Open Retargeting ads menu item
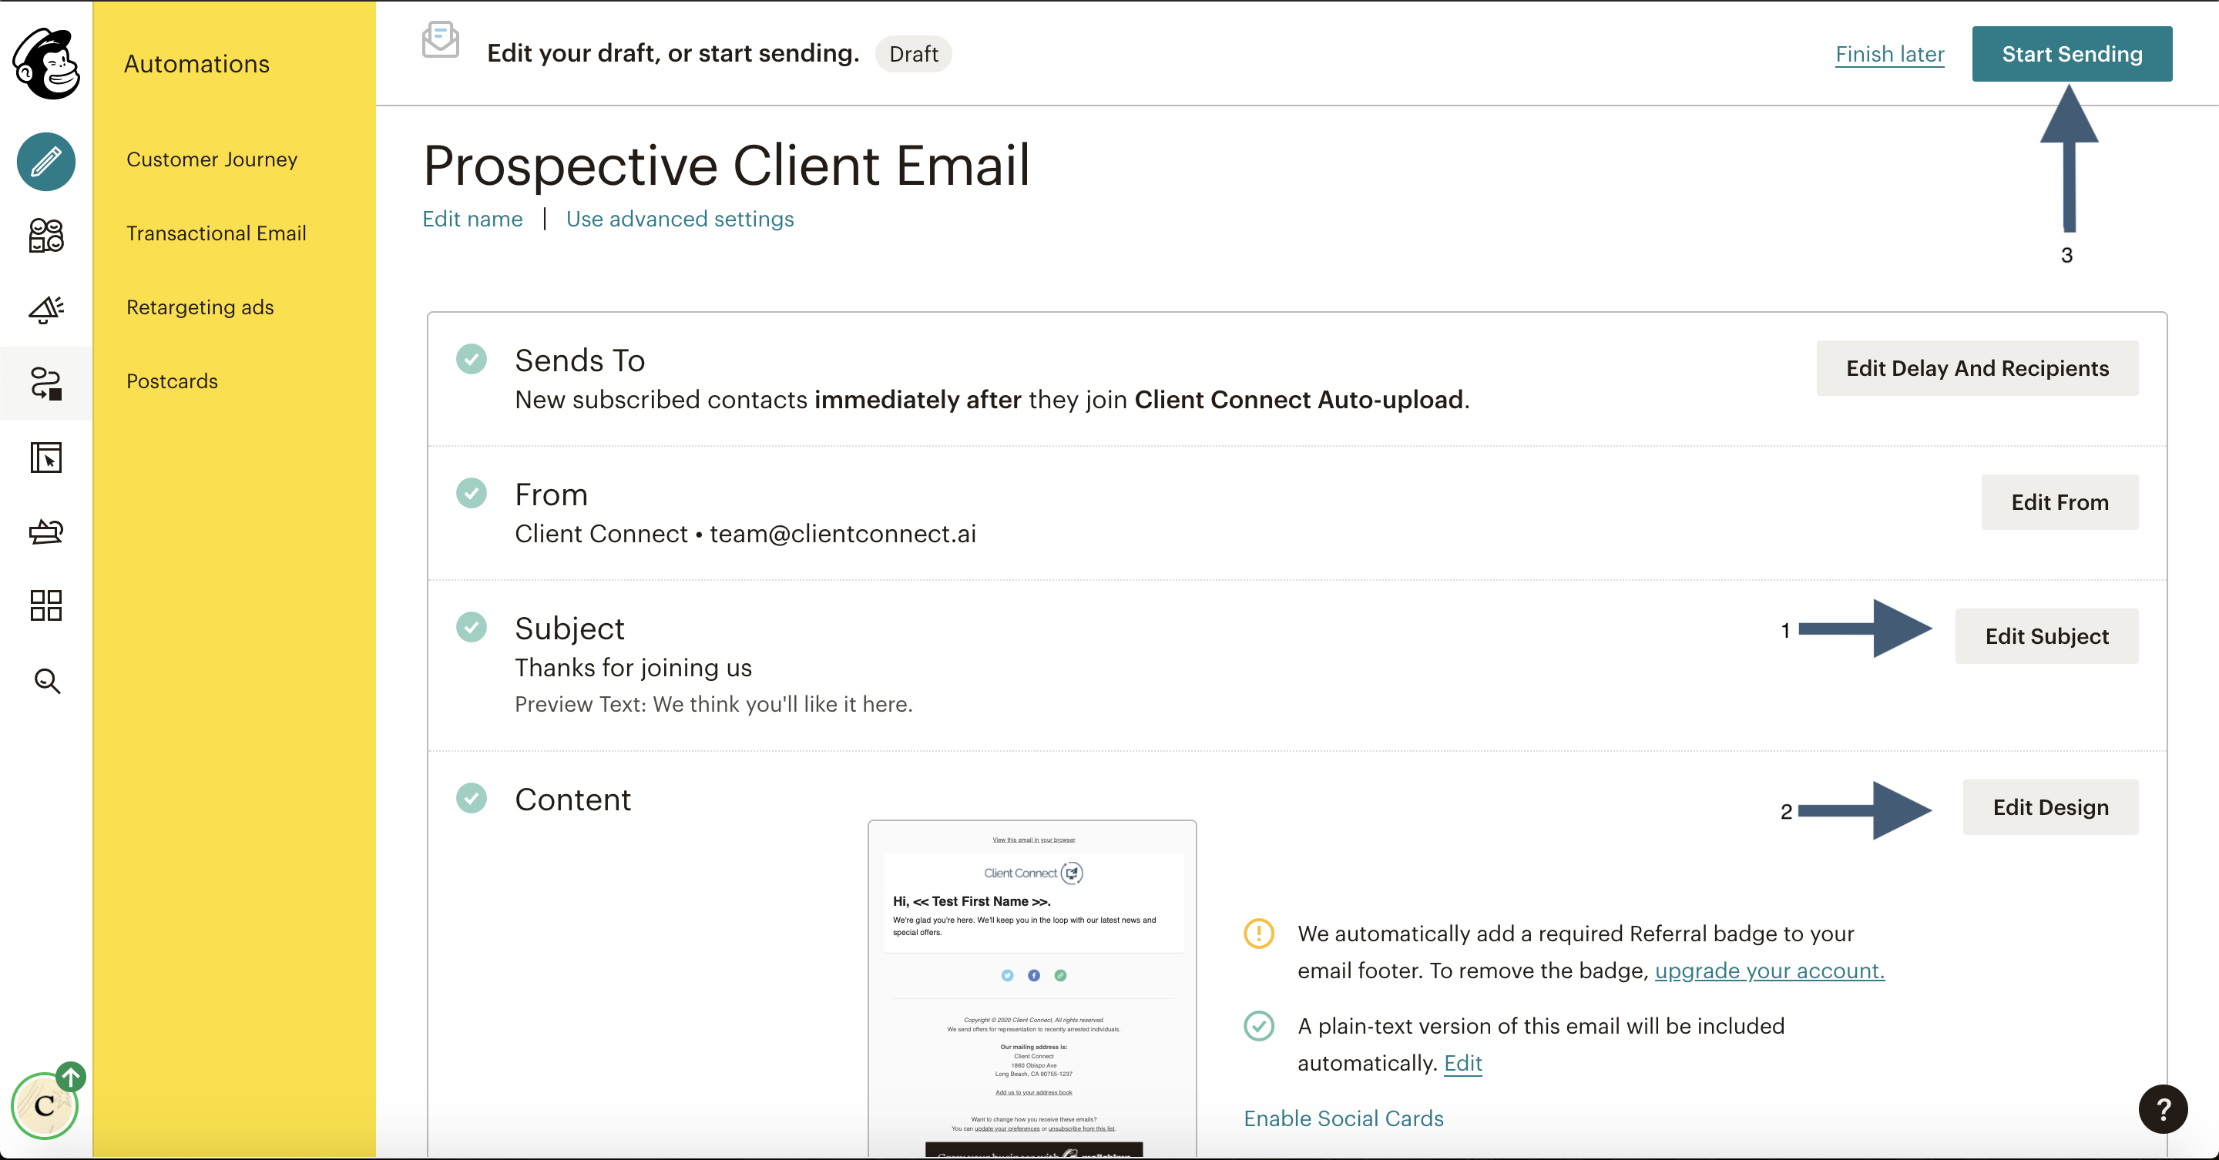Image resolution: width=2219 pixels, height=1160 pixels. (x=200, y=307)
